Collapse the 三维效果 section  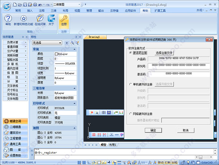(x=74, y=88)
